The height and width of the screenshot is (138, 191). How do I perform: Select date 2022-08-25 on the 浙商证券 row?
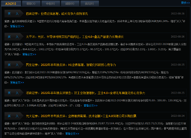click(x=178, y=93)
